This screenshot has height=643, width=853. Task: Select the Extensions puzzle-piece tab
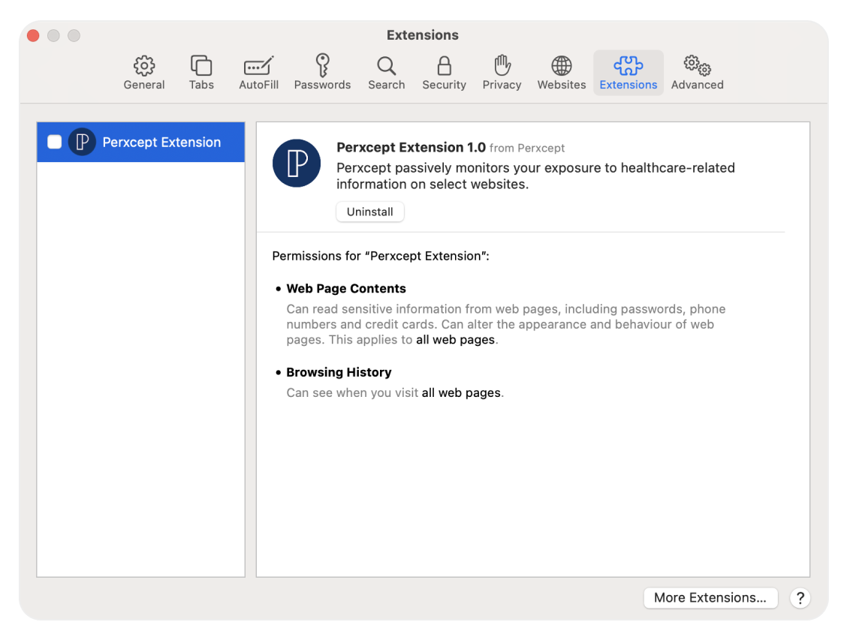628,72
